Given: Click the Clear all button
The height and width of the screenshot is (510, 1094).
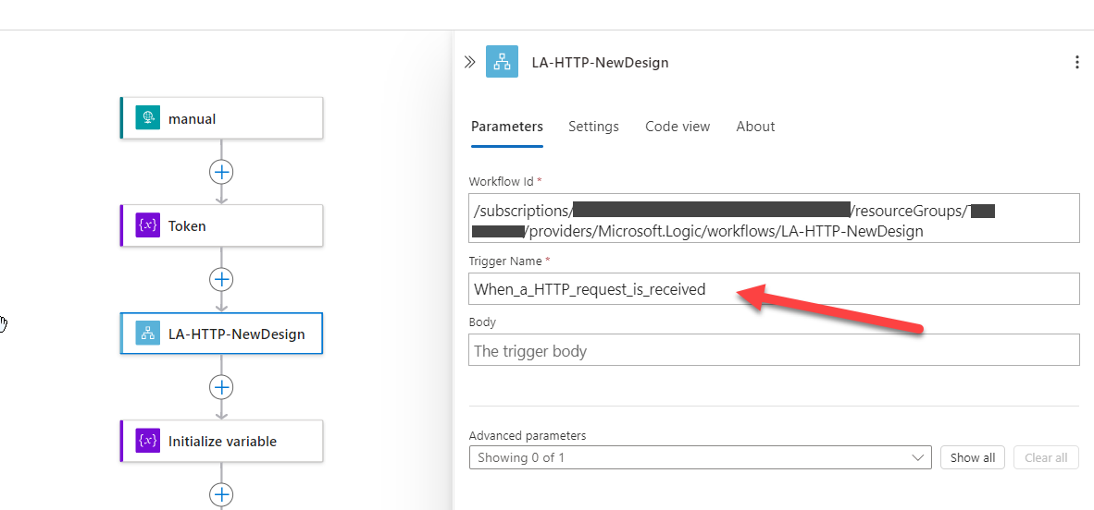Looking at the screenshot, I should point(1046,457).
